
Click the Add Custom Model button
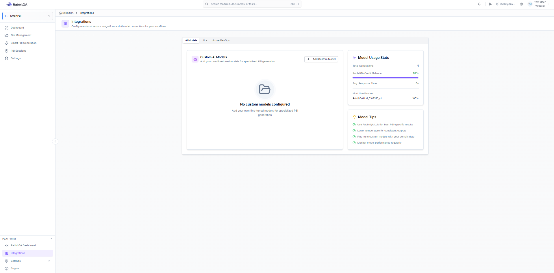pyautogui.click(x=321, y=59)
